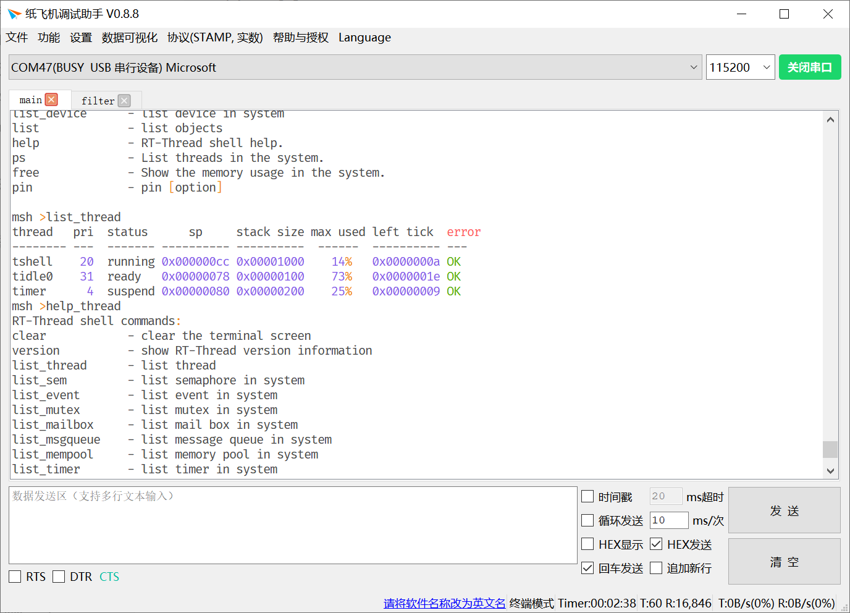850x613 pixels.
Task: Toggle the 循环发送 loop send checkbox
Action: pos(587,520)
